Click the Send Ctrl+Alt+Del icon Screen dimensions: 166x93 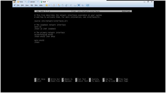54,5
